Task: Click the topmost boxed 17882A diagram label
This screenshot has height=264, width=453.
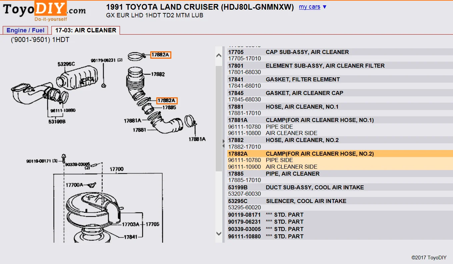Action: point(160,55)
